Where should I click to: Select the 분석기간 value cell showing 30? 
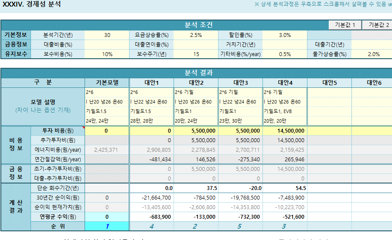(x=107, y=35)
